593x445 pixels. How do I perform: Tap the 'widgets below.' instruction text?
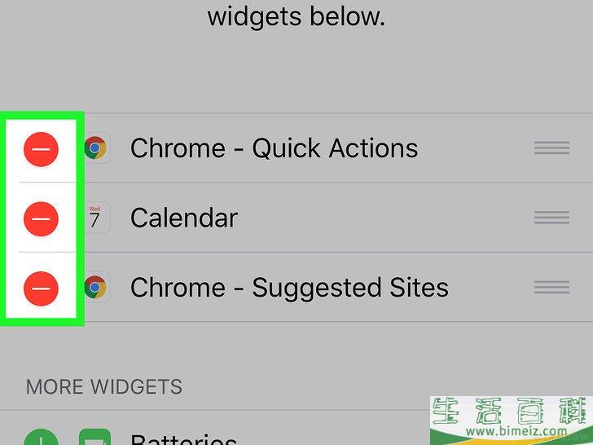click(296, 16)
